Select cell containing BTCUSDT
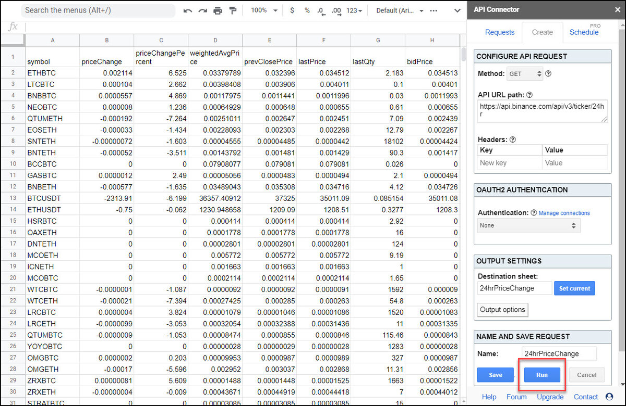Screen dimensions: 626x406 (x=52, y=198)
